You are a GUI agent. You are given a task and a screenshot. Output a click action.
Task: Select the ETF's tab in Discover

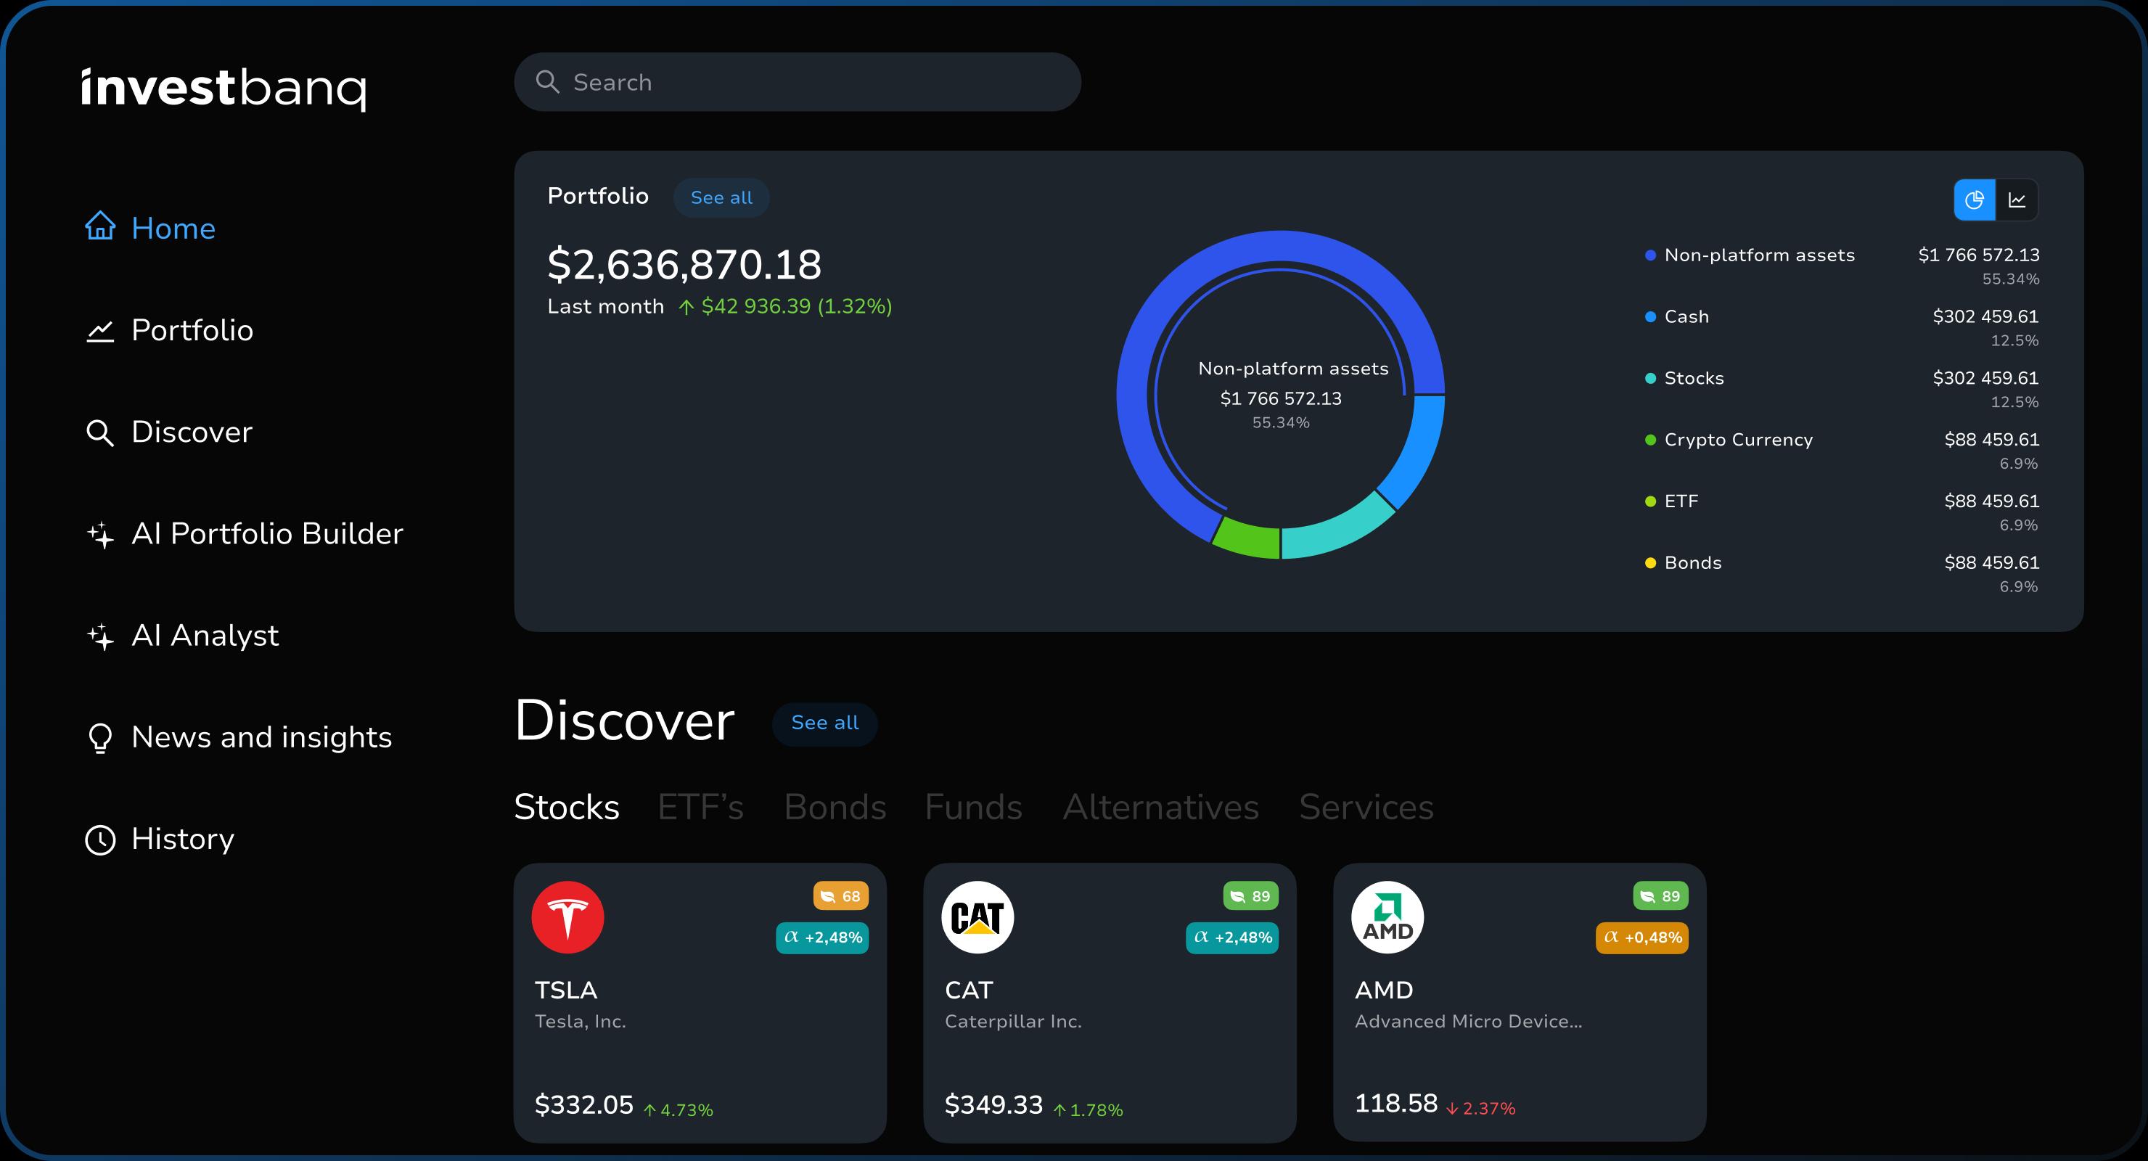(700, 808)
